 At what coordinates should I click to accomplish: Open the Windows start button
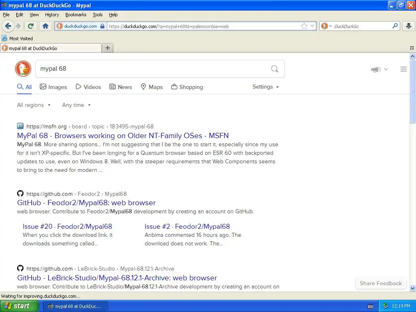coord(19,306)
